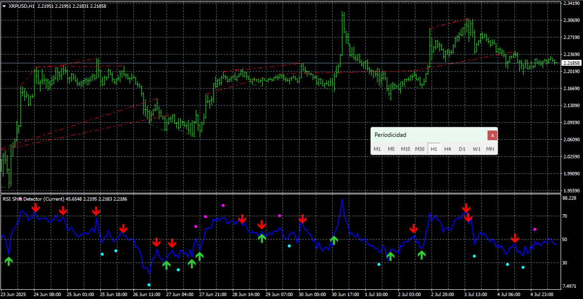Click the 1.99090 price scale value
Viewport: 583px width, 299px height.
(571, 174)
